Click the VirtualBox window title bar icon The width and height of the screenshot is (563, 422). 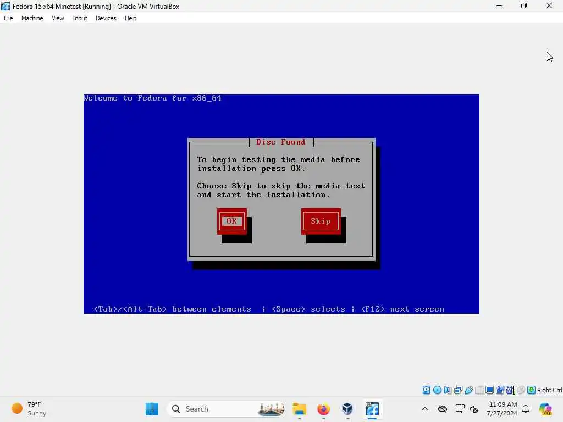tap(5, 6)
